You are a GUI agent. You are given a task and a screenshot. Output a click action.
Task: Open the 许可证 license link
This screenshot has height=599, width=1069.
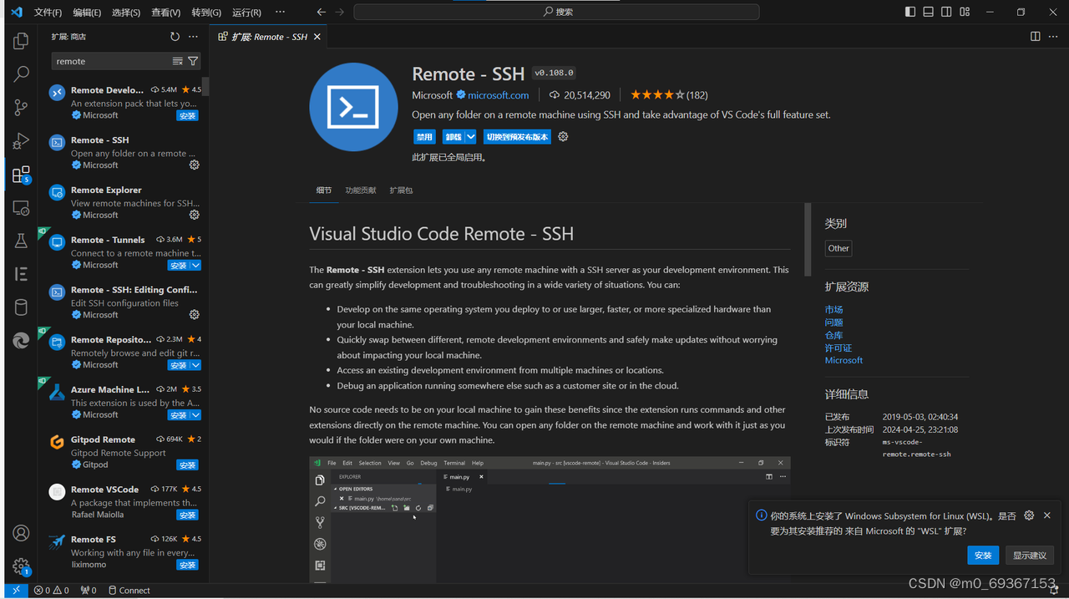point(838,348)
